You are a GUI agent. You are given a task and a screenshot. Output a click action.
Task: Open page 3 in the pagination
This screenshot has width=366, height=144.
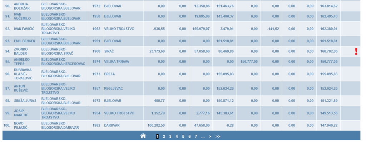[170, 136]
